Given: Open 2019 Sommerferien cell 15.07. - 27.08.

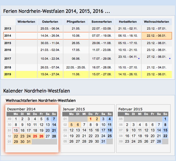Looking at the screenshot, I should 102,74.
